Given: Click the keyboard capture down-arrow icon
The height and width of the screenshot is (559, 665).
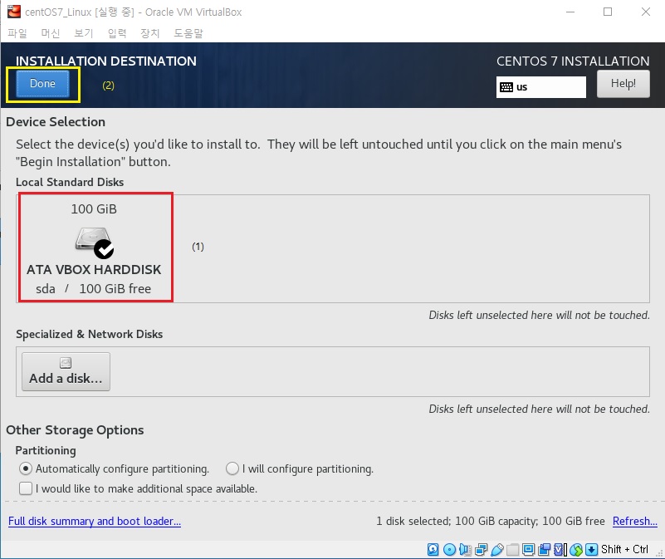Looking at the screenshot, I should click(x=592, y=549).
